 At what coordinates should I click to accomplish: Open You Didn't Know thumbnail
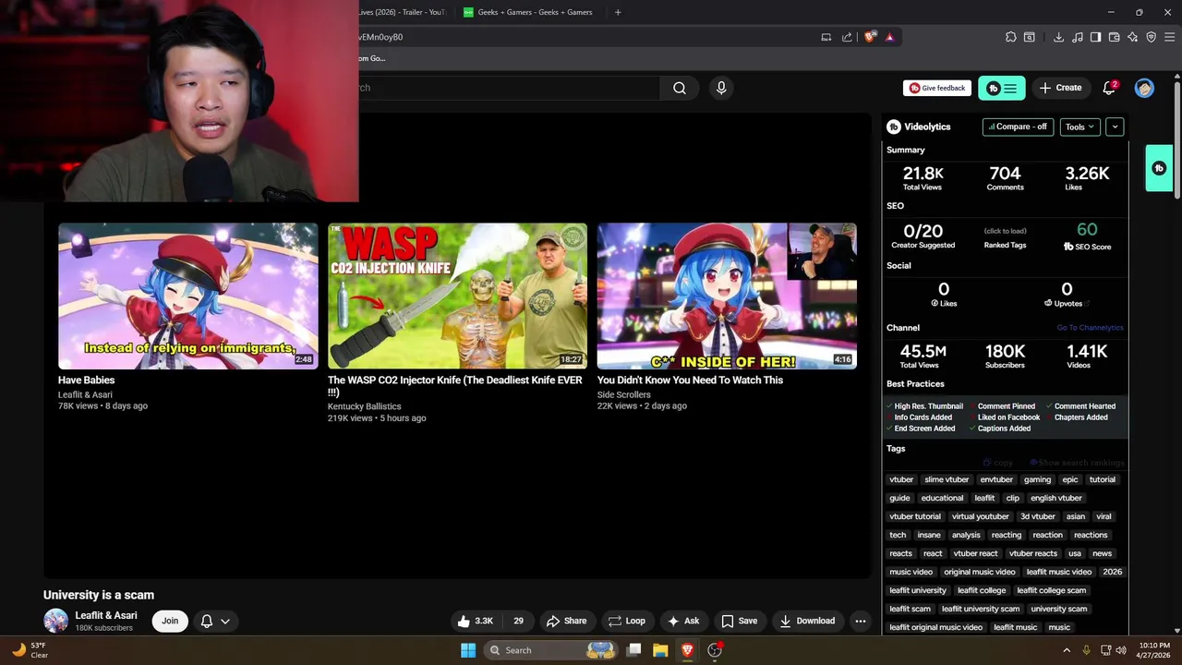click(x=727, y=296)
